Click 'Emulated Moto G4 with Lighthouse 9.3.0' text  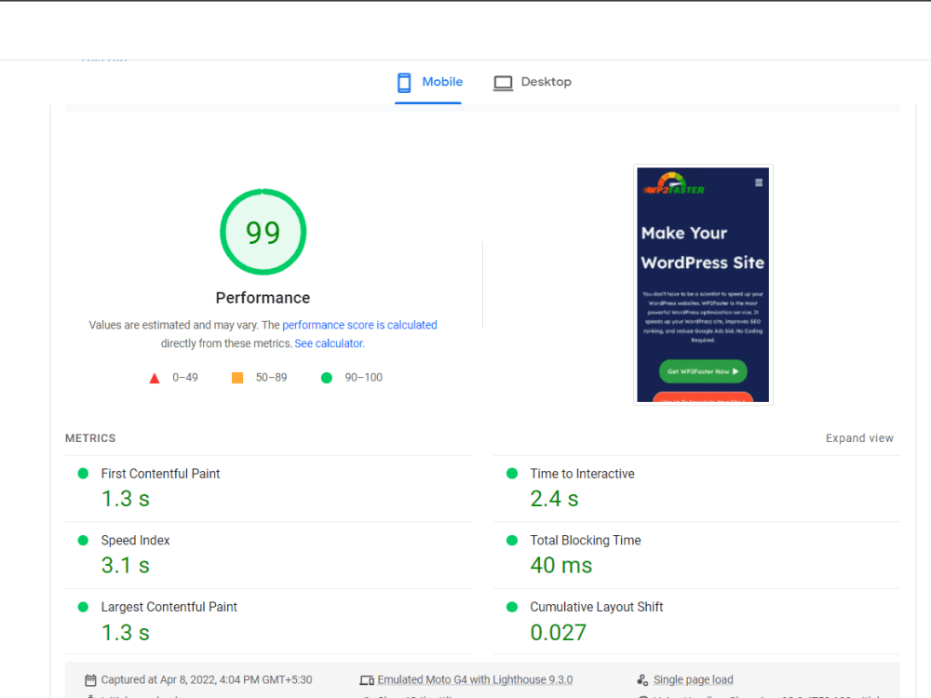(475, 679)
